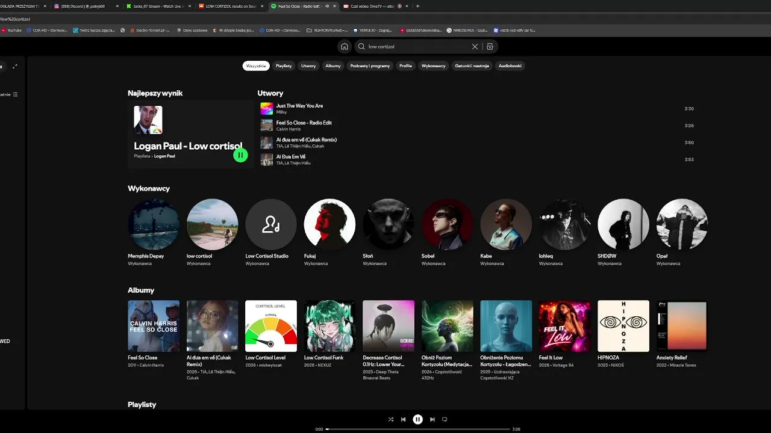Image resolution: width=771 pixels, height=433 pixels.
Task: Select the Ai đưa em về (Cukak Remix) track
Action: (x=307, y=140)
